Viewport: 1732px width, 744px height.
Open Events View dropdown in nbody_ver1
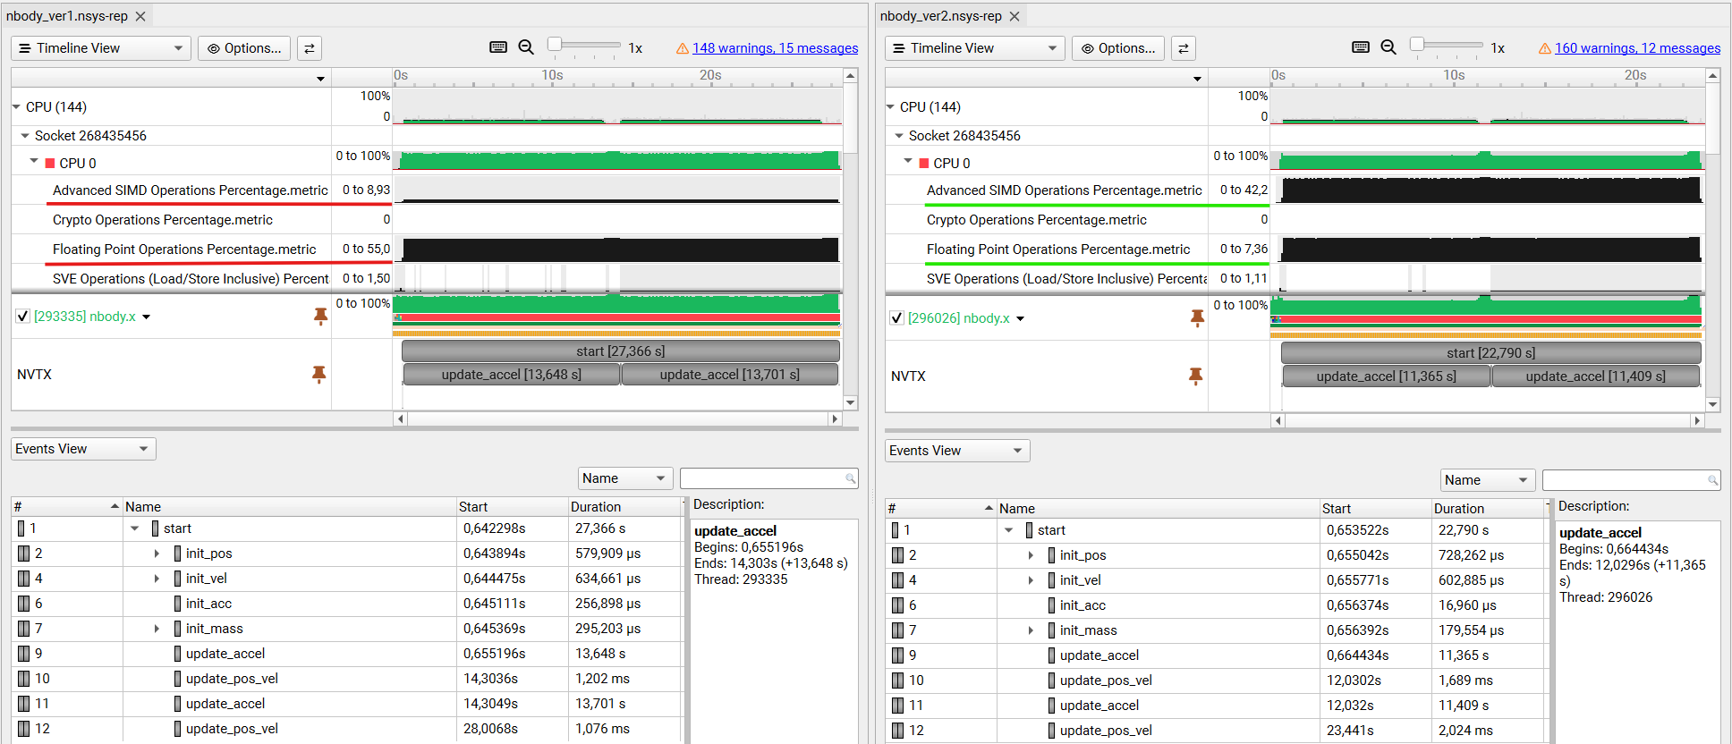(83, 449)
